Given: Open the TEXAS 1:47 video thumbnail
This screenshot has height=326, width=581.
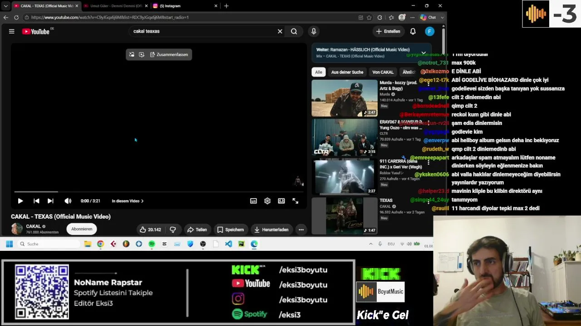Looking at the screenshot, I should 345,216.
